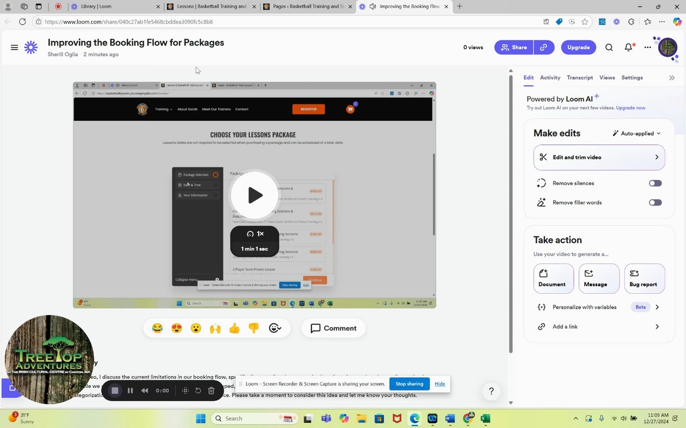Open browser Extensions puzzle icon
Screen dimensions: 686x428
pyautogui.click(x=631, y=22)
